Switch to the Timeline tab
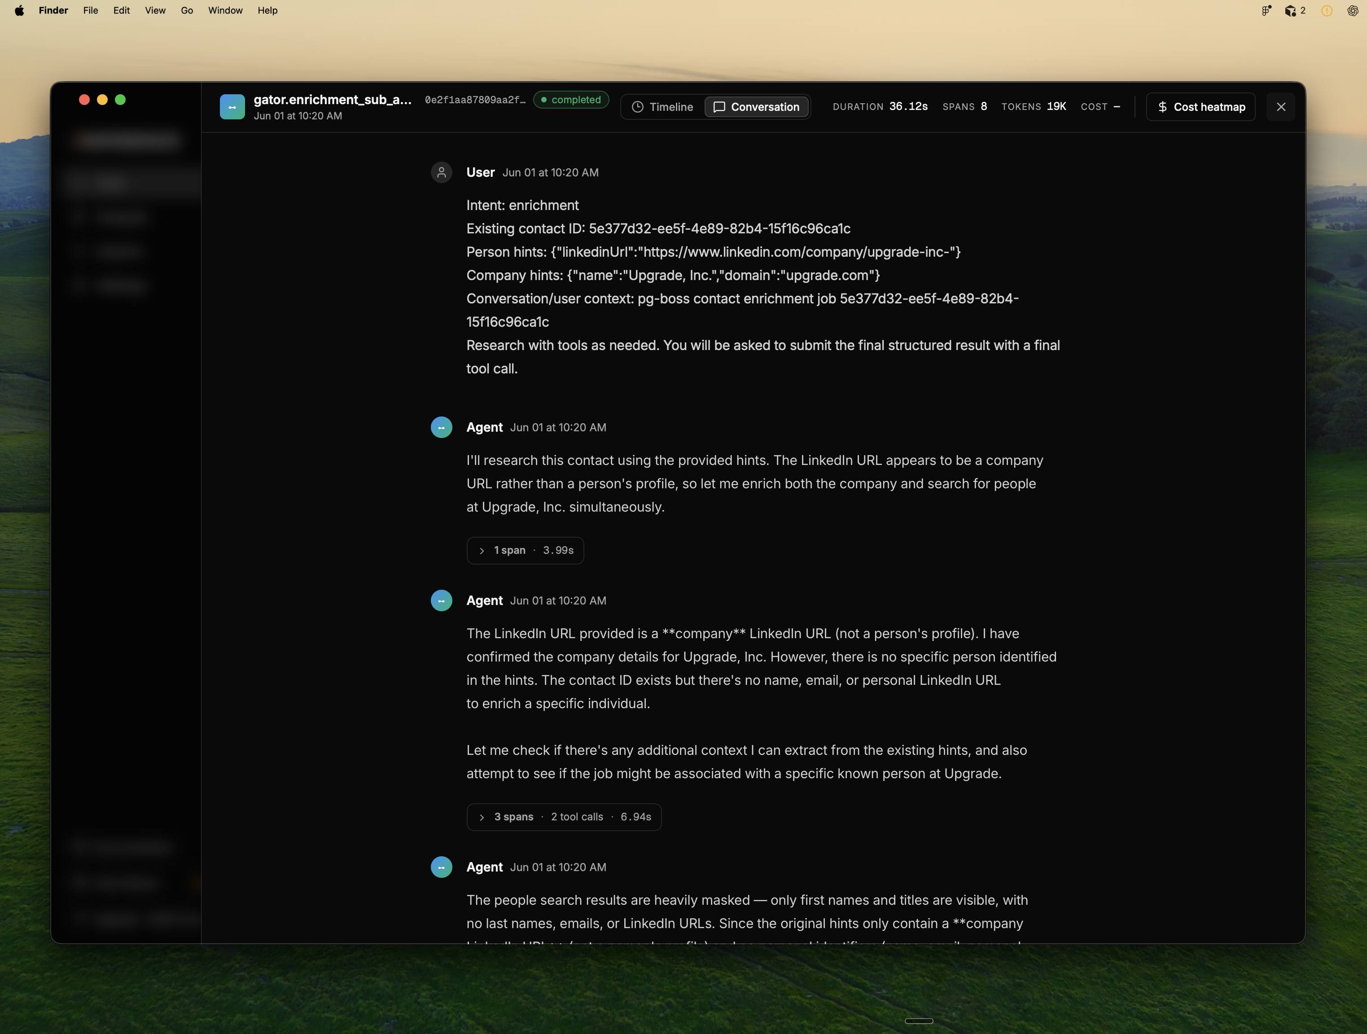Viewport: 1367px width, 1034px height. [x=662, y=107]
